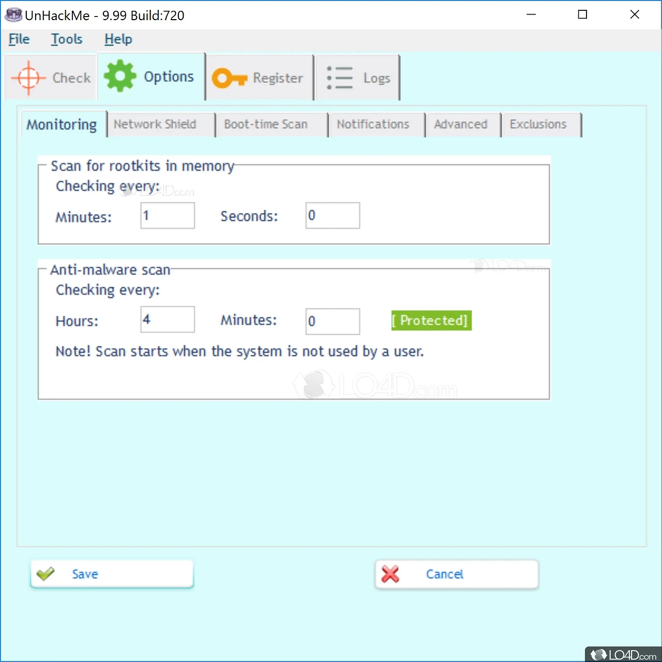Viewport: 662px width, 662px height.
Task: Click the 'Seconds:' label
Action: pyautogui.click(x=249, y=216)
